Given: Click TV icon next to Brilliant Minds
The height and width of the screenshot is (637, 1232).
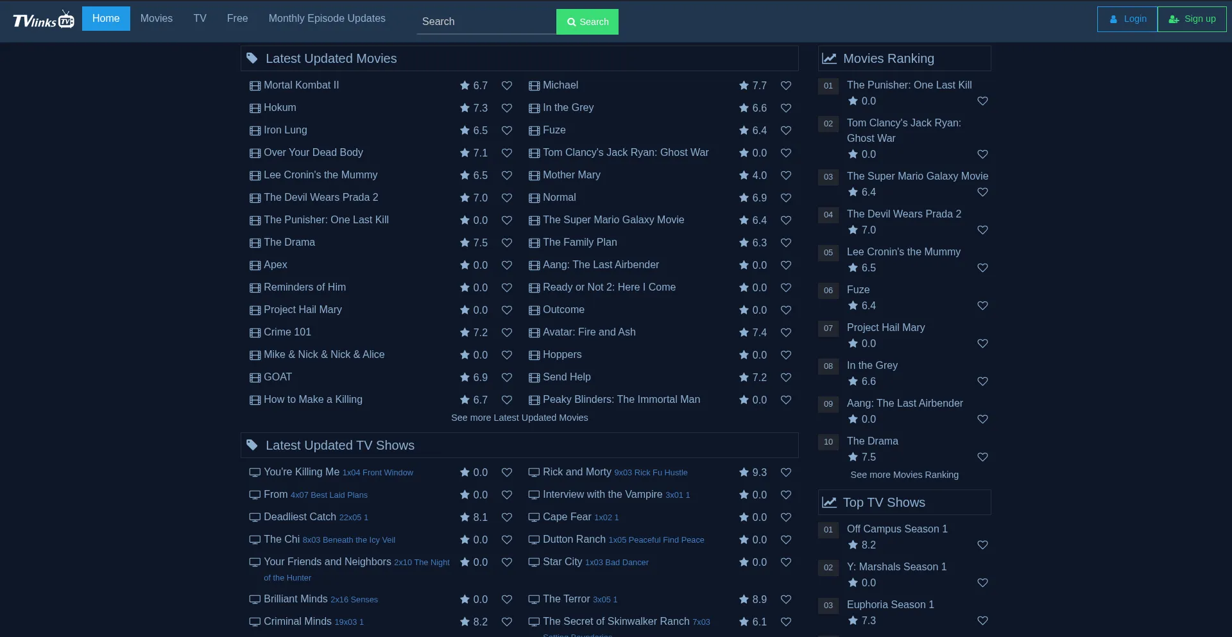Looking at the screenshot, I should click(x=255, y=600).
